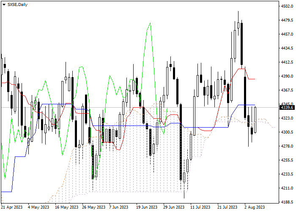The image size is (296, 212).
Task: Click the SX5E,Daily chart title
Action: tap(17, 5)
